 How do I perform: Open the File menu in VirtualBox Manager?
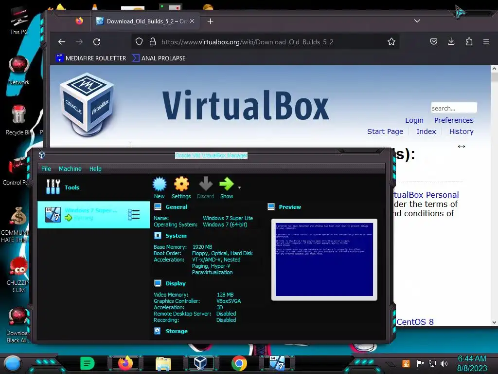click(x=46, y=169)
